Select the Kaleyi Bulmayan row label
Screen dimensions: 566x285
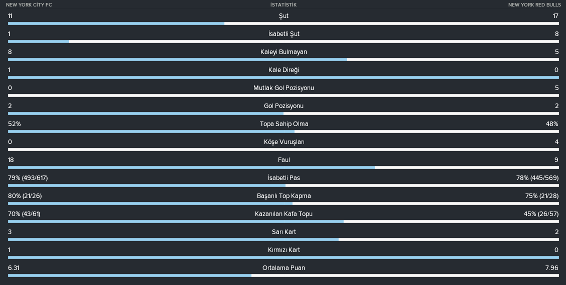point(284,52)
